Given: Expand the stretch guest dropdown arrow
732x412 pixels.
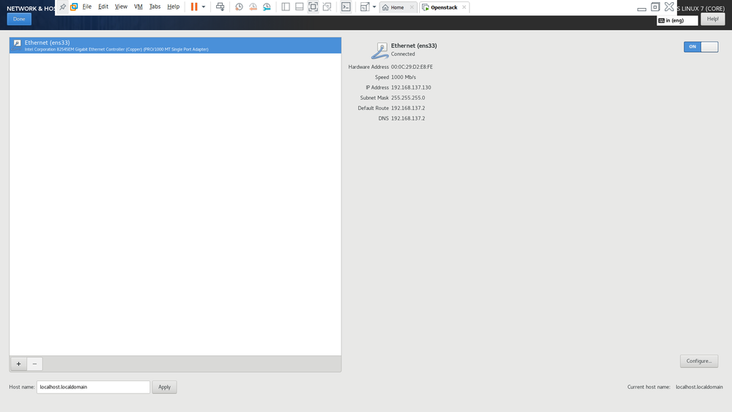Looking at the screenshot, I should click(x=374, y=7).
